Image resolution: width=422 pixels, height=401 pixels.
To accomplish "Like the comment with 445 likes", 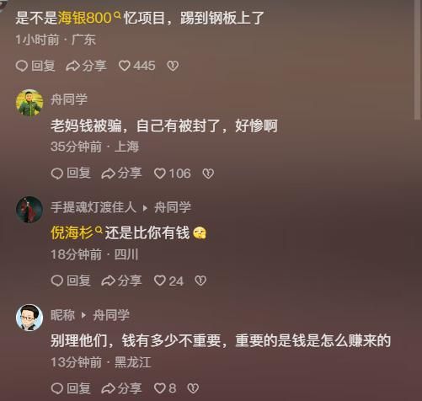I will coord(136,66).
